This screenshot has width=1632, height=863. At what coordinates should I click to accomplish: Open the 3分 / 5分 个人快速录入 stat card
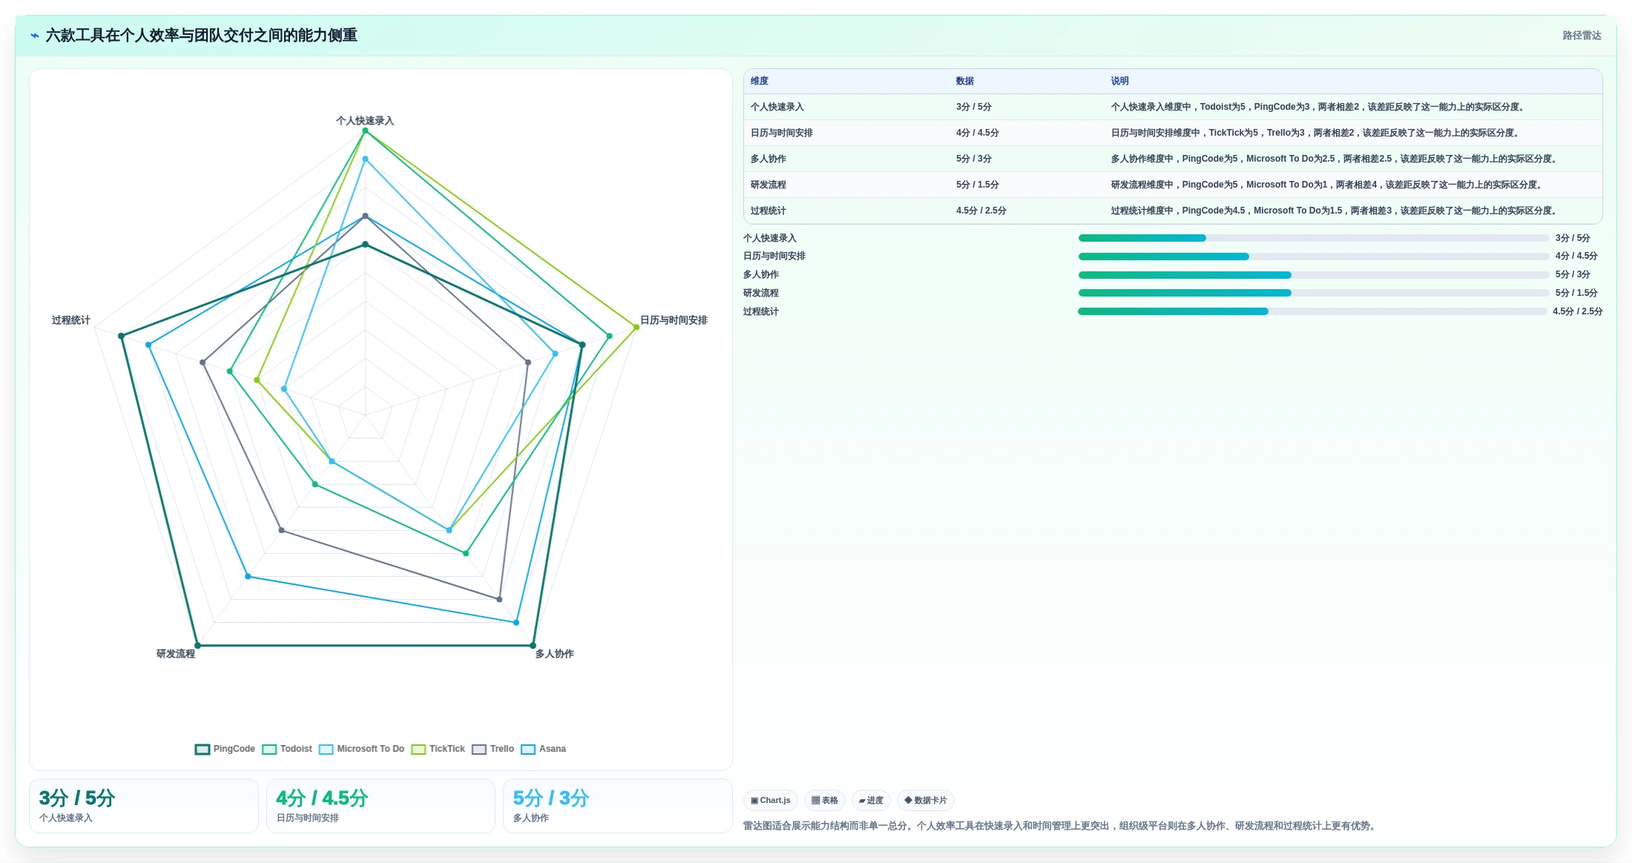[x=144, y=806]
